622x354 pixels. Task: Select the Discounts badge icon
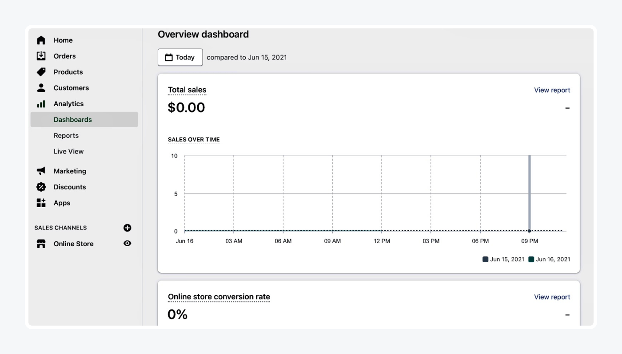click(41, 187)
